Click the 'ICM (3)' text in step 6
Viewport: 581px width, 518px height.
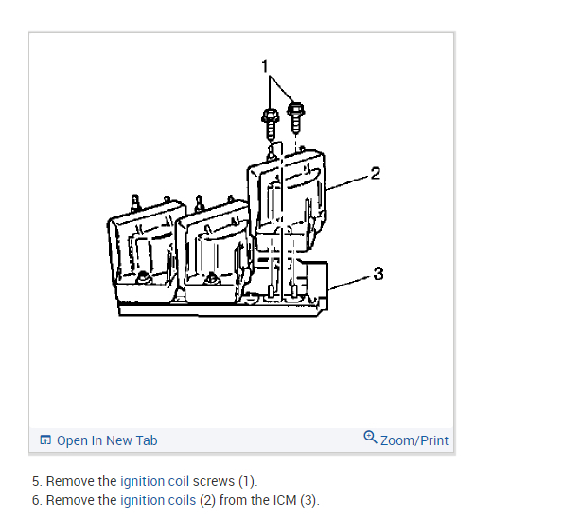pos(295,500)
